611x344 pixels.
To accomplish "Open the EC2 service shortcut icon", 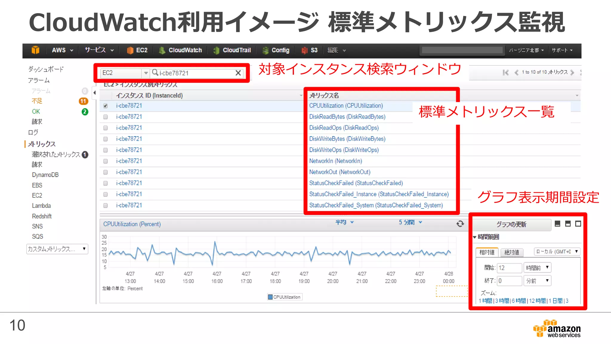I will [x=130, y=50].
